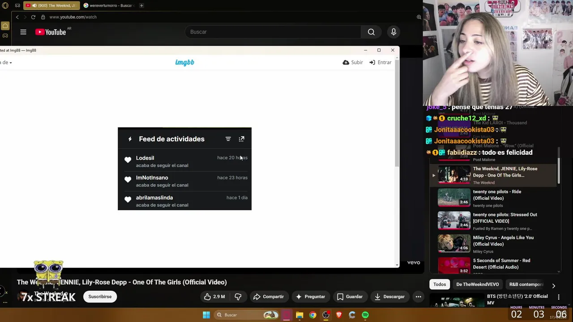This screenshot has height=322, width=573.
Task: Click the YouTube logo
Action: 51,32
